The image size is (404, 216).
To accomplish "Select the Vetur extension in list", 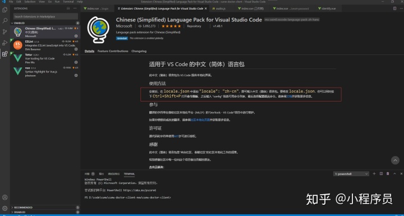I will [x=45, y=58].
